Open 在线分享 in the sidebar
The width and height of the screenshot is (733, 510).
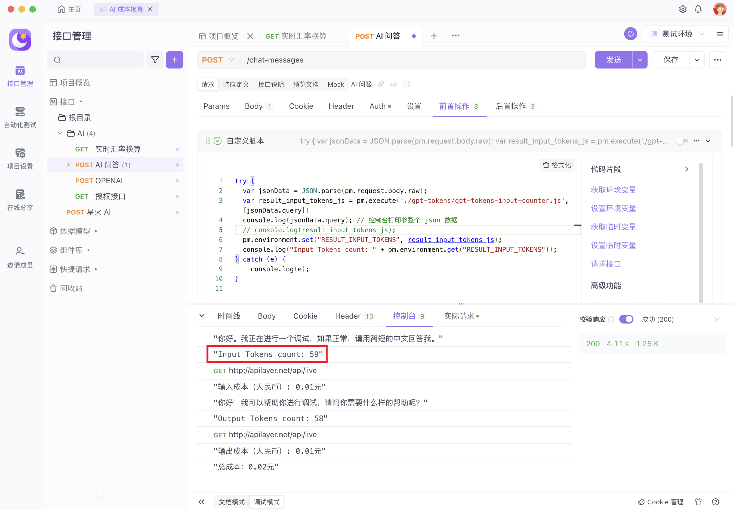20,200
